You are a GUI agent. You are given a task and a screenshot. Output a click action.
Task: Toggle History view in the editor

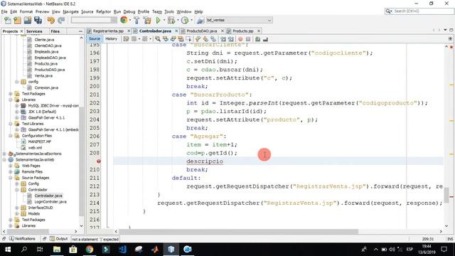point(111,38)
